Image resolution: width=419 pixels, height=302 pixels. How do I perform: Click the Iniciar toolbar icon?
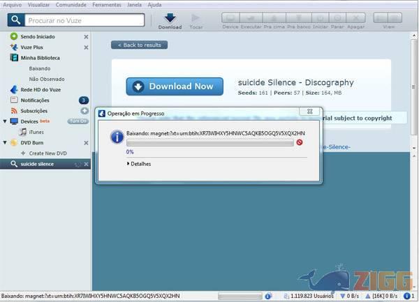tap(321, 18)
